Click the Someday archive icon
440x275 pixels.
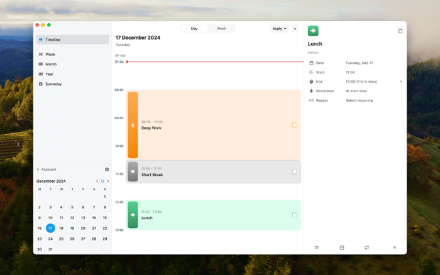click(41, 84)
